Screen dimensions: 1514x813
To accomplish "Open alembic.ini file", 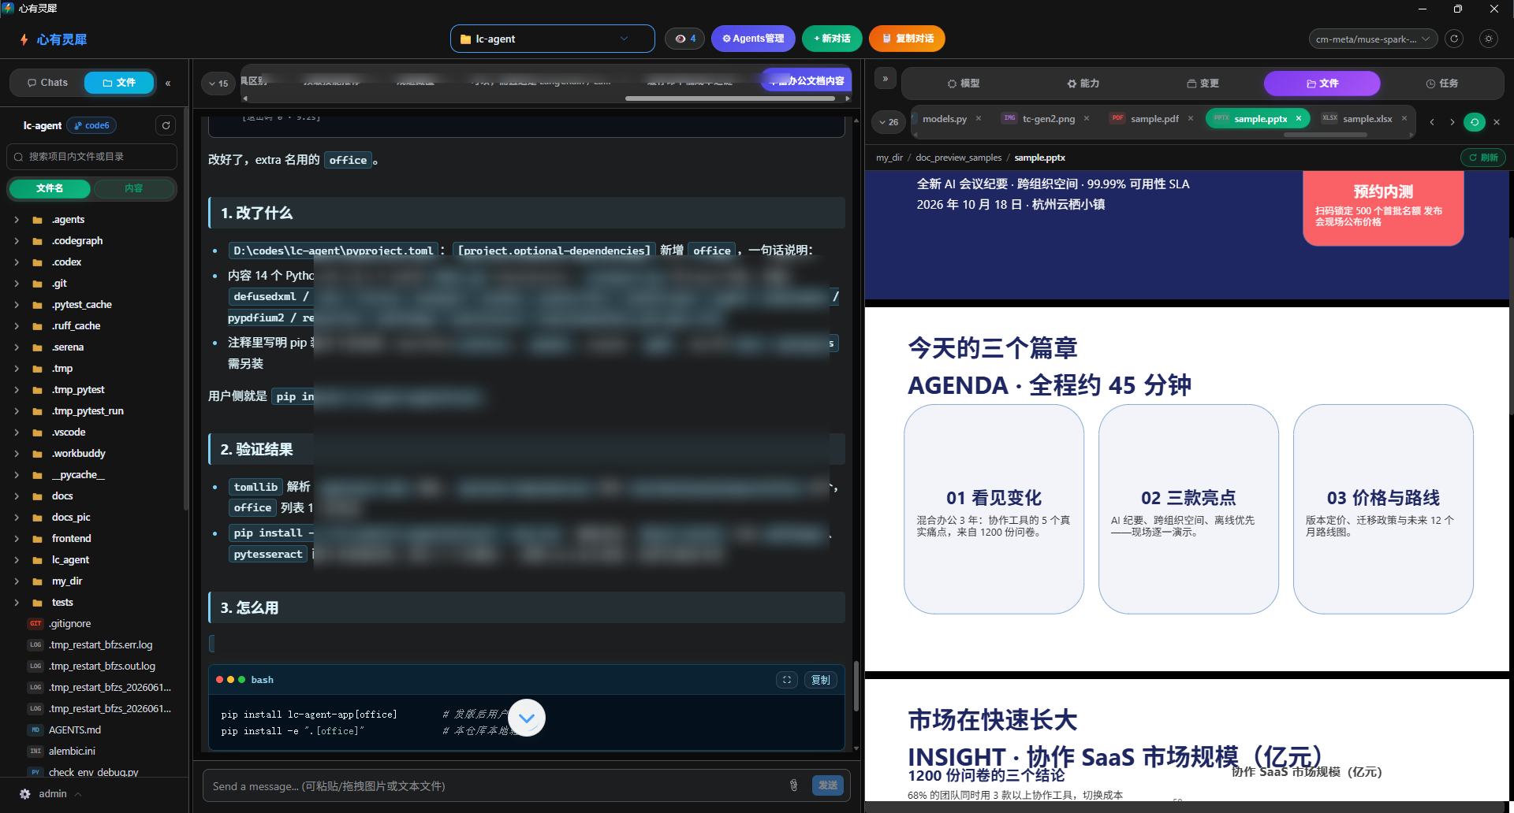I will (72, 752).
